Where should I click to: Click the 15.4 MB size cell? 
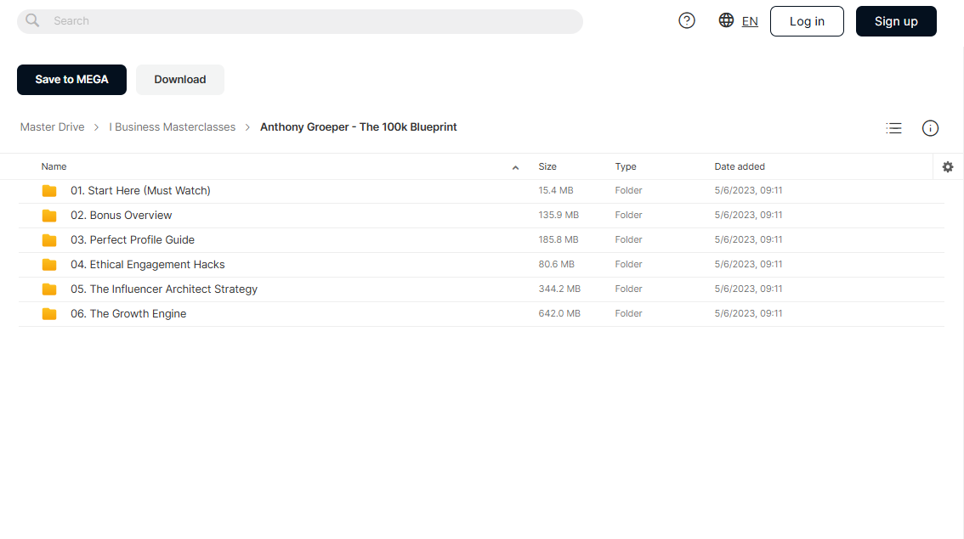[556, 191]
